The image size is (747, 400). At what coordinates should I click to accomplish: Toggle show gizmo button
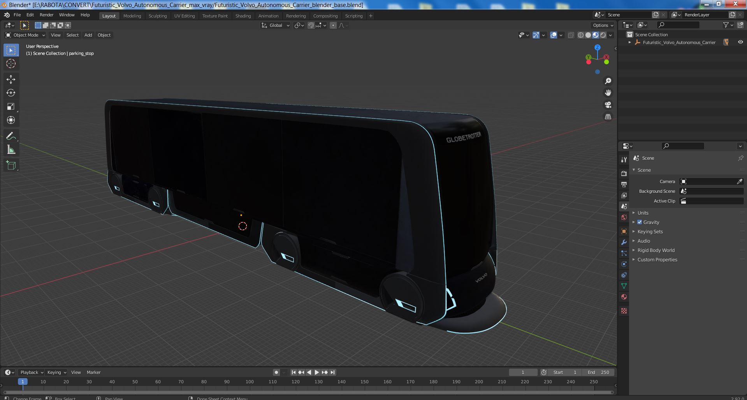coord(536,35)
